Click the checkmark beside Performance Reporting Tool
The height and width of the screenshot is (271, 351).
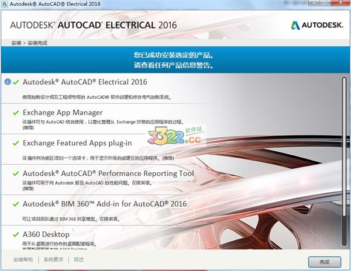16,173
